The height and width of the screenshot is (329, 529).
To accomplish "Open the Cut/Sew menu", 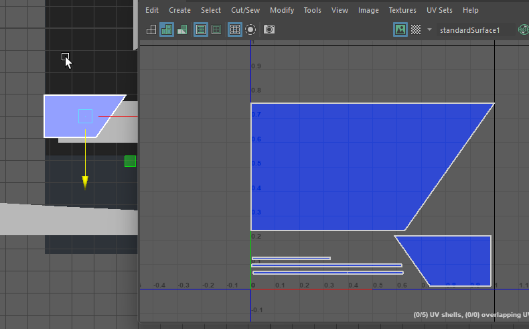I will coord(245,10).
